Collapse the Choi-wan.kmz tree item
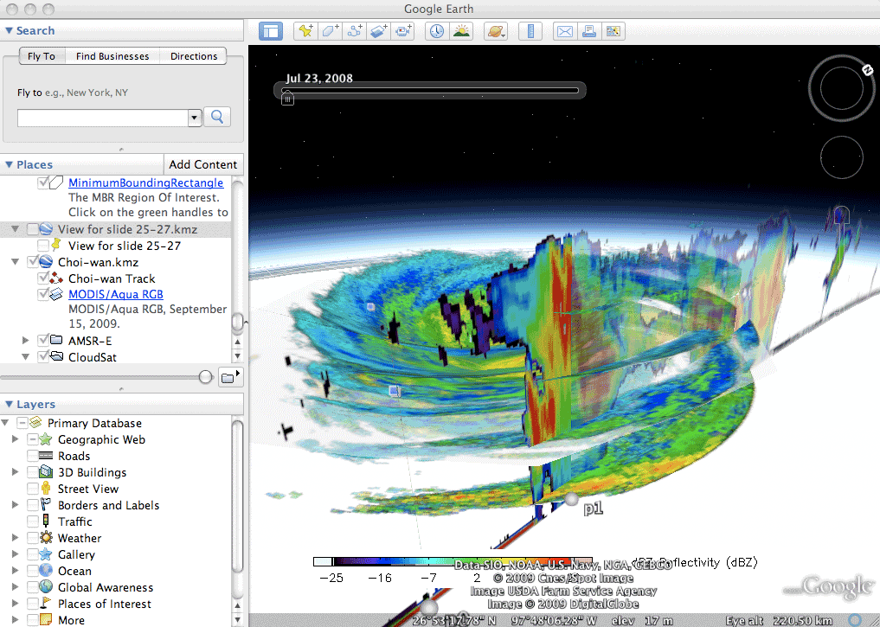This screenshot has width=880, height=627. point(15,262)
